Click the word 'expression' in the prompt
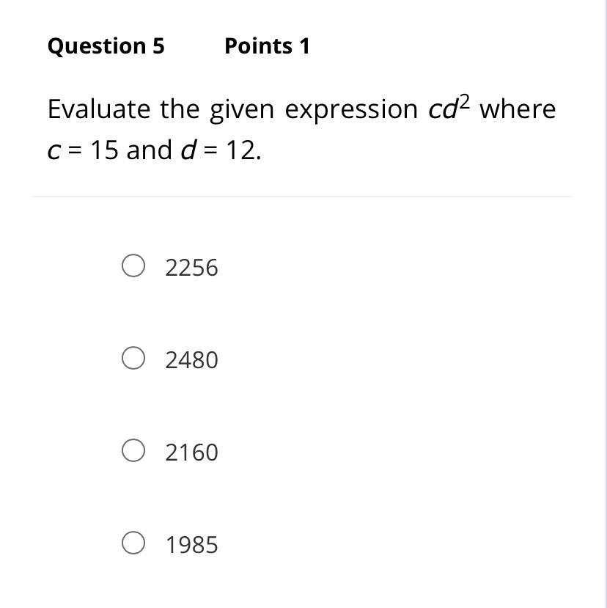Image resolution: width=607 pixels, height=608 pixels. tap(350, 110)
